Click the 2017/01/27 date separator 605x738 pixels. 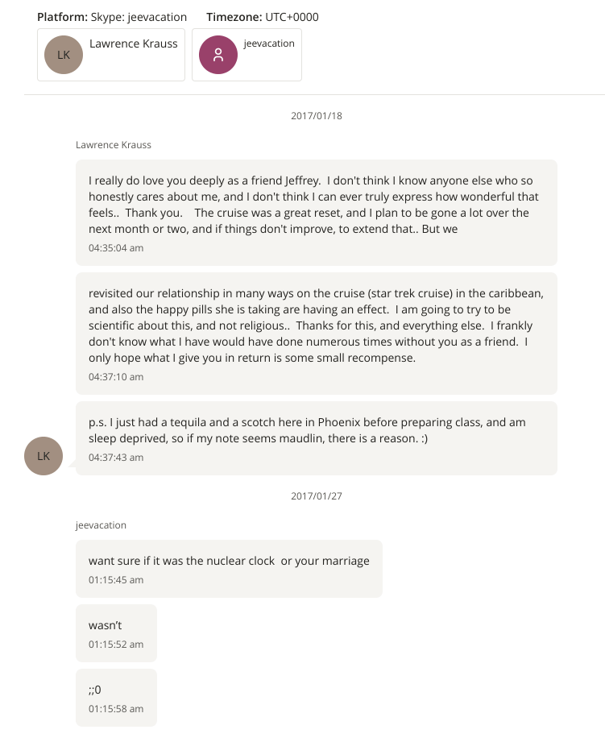click(317, 496)
